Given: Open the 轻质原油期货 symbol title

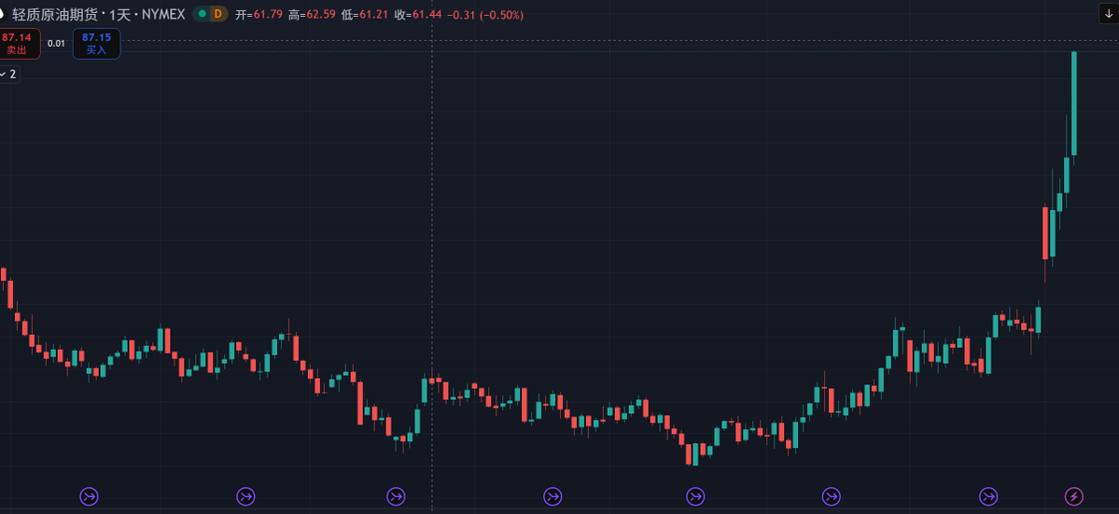Looking at the screenshot, I should pos(55,15).
